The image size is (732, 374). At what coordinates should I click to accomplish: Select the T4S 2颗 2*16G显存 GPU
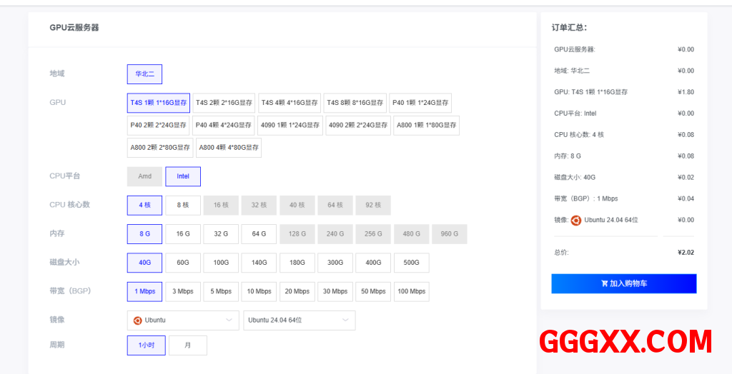(224, 103)
